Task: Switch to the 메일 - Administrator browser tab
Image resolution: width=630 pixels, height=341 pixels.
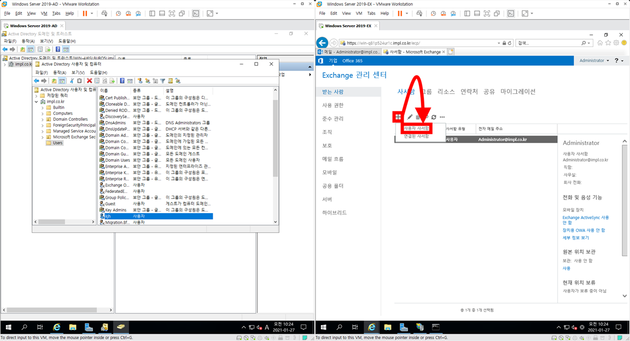Action: [x=349, y=52]
